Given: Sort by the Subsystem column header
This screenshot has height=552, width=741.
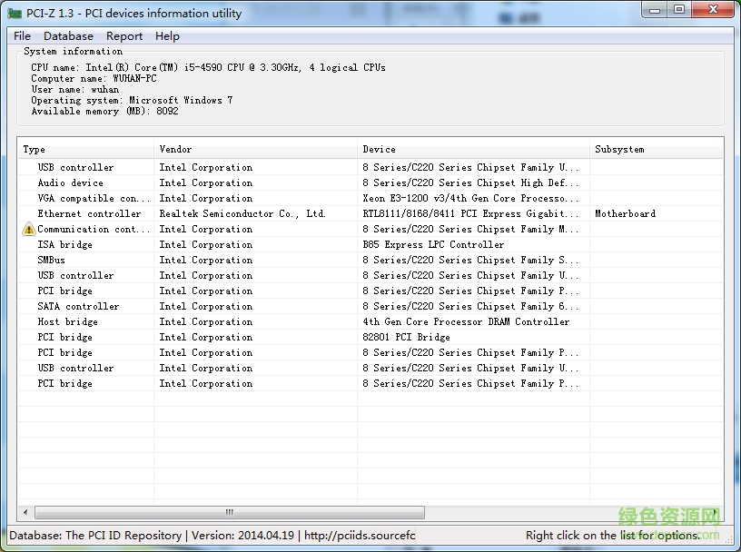Looking at the screenshot, I should (x=657, y=149).
